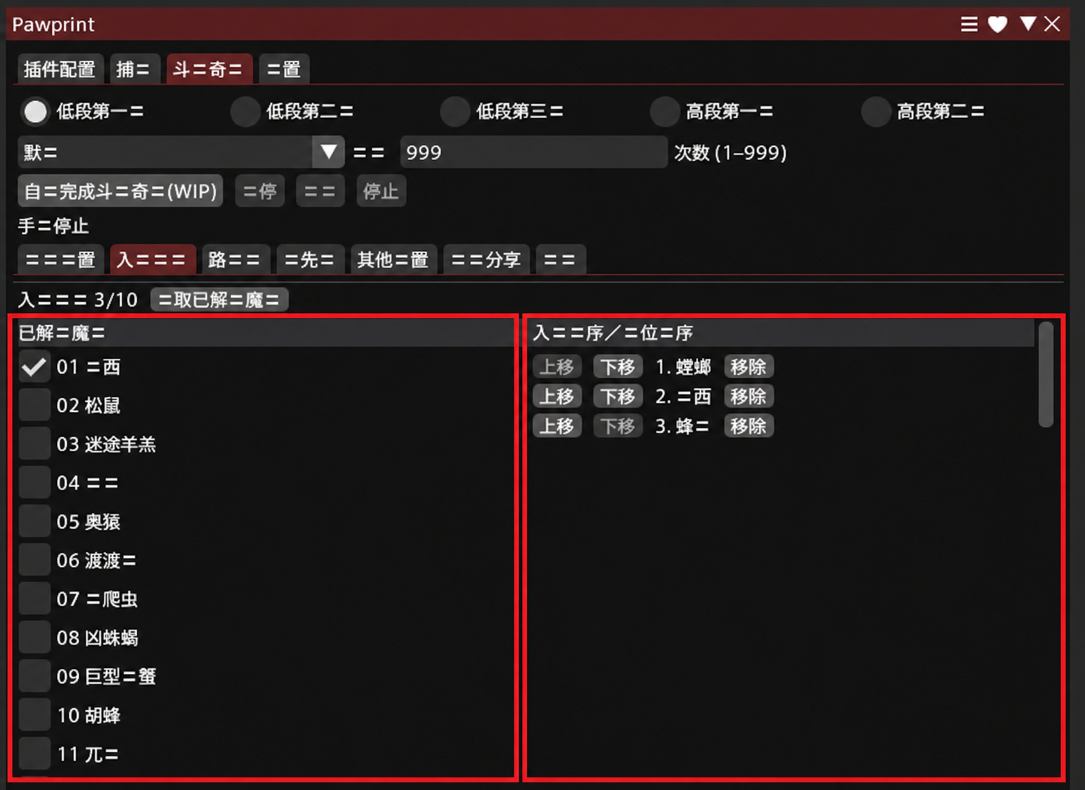Image resolution: width=1085 pixels, height=790 pixels.
Task: Click 上移 for entry 3. 蜂=
Action: click(557, 426)
